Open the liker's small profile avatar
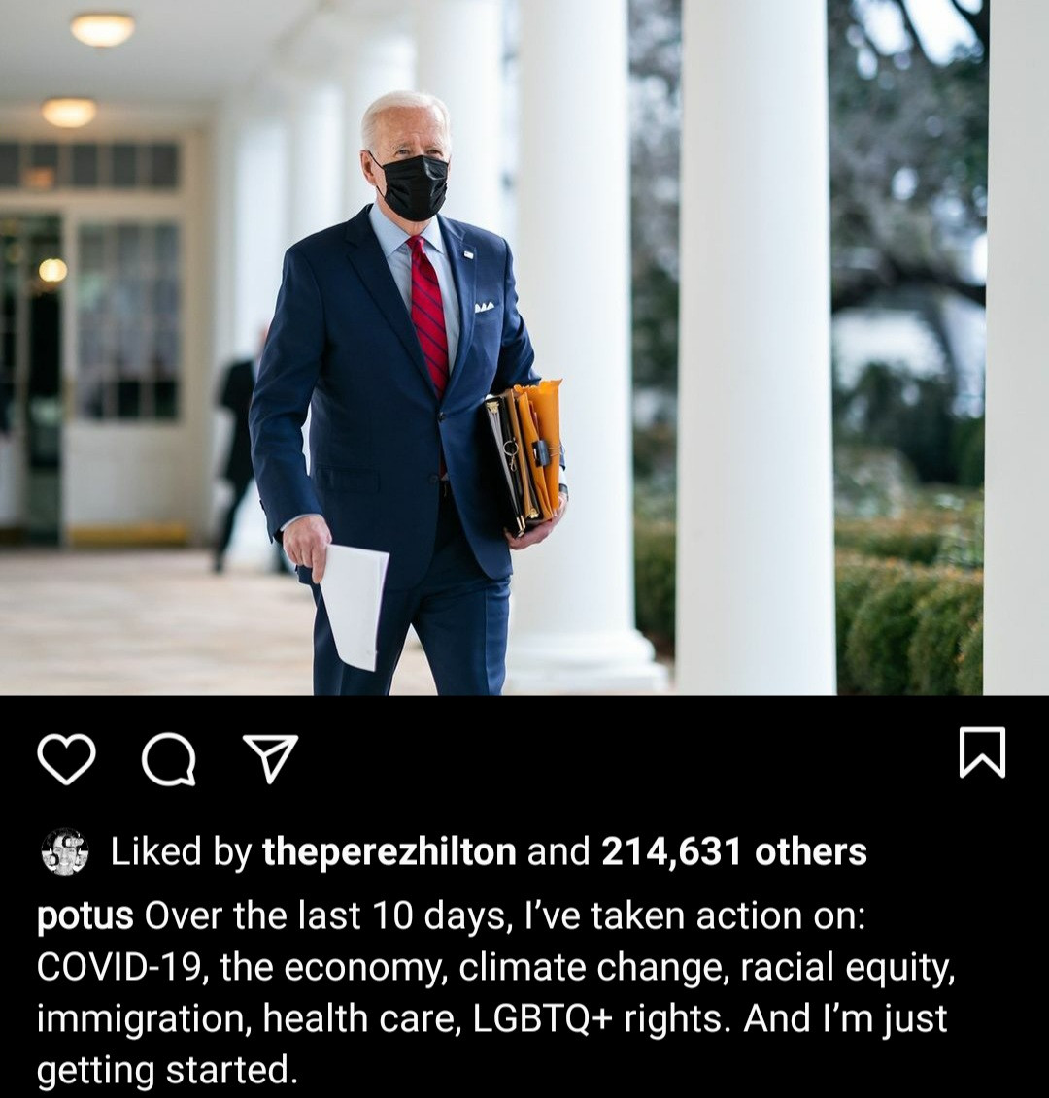 (x=64, y=851)
